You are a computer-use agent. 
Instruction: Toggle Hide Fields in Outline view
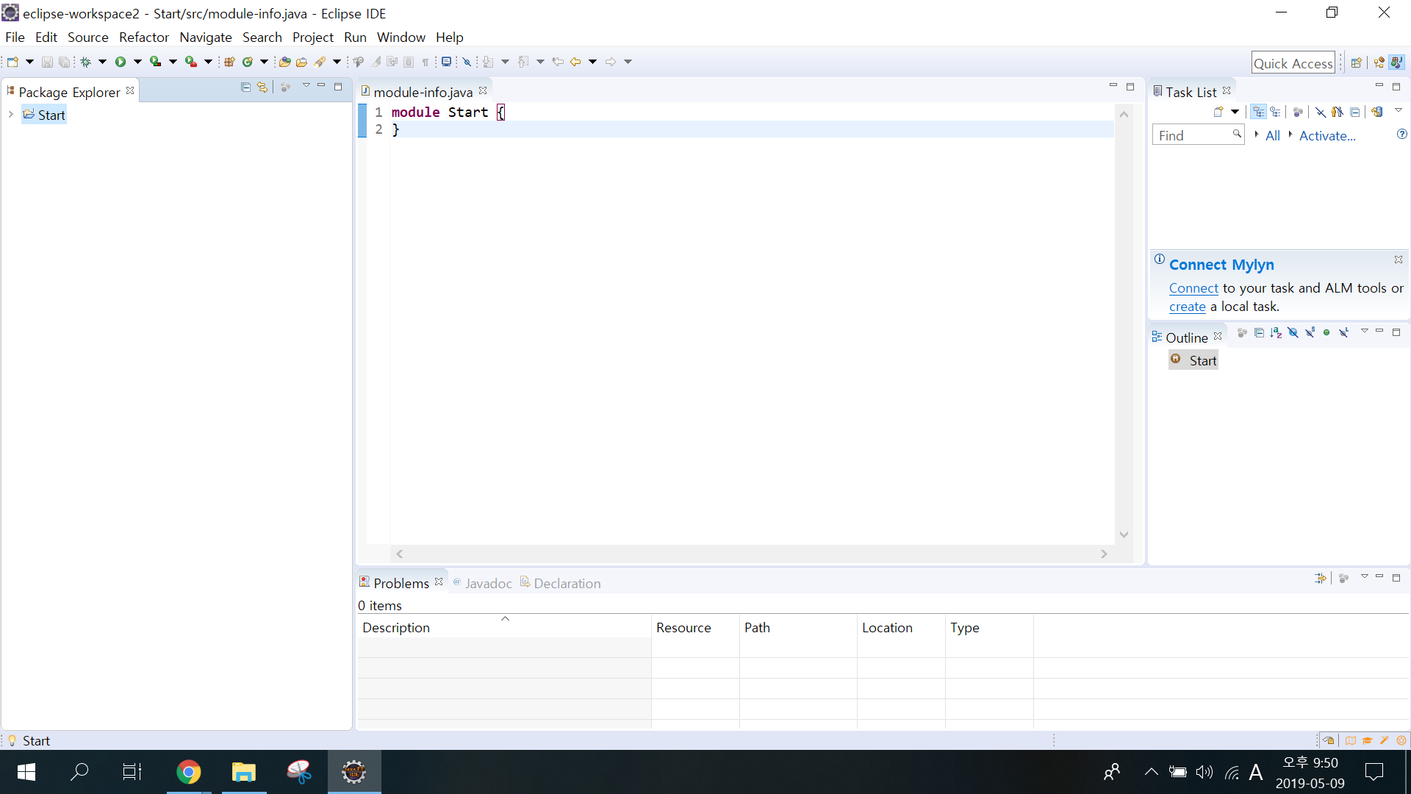click(1293, 333)
